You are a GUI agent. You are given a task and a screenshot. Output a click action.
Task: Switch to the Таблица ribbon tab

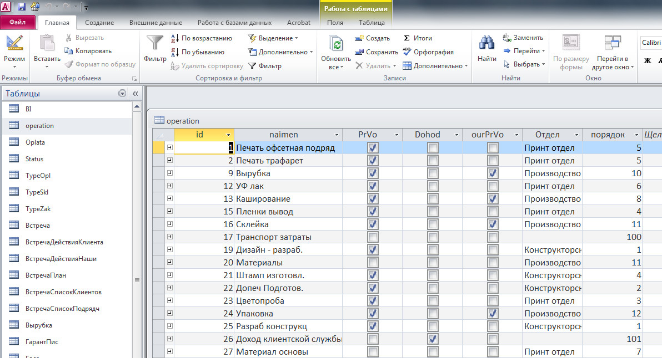[x=372, y=23]
